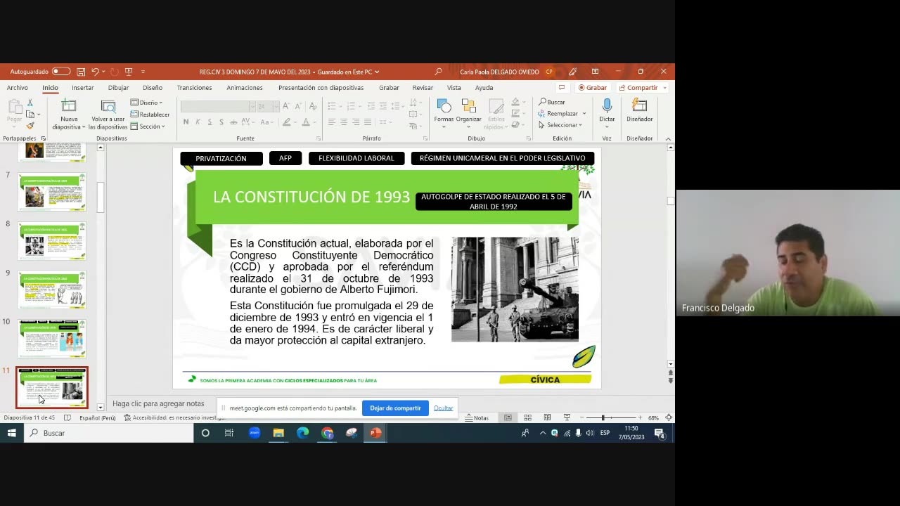Toggle the Notas pane in status bar
Viewport: 900px width, 506px height.
tap(477, 417)
